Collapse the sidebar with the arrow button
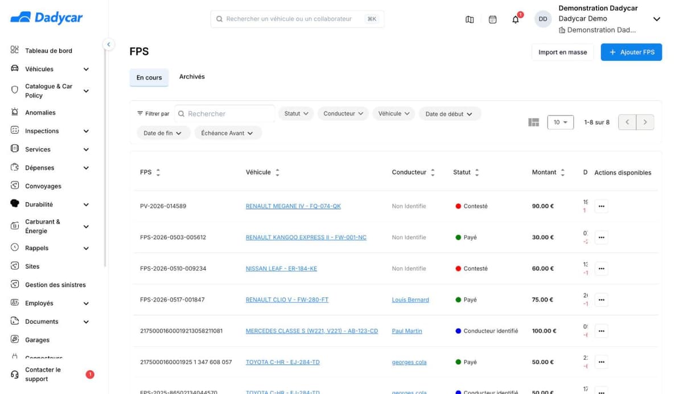Viewport: 683px width, 394px height. tap(108, 44)
